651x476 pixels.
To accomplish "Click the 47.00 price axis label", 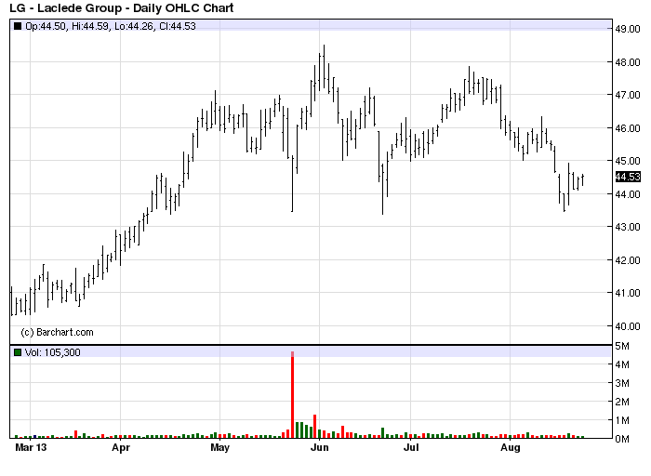I will pos(628,95).
